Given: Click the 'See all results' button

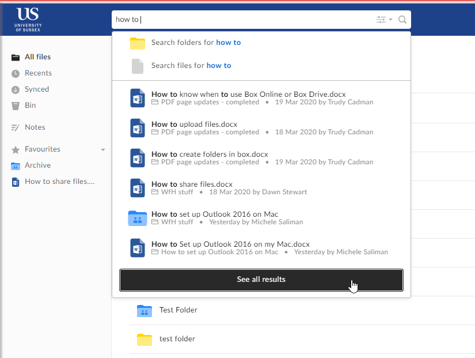Looking at the screenshot, I should pos(261,280).
